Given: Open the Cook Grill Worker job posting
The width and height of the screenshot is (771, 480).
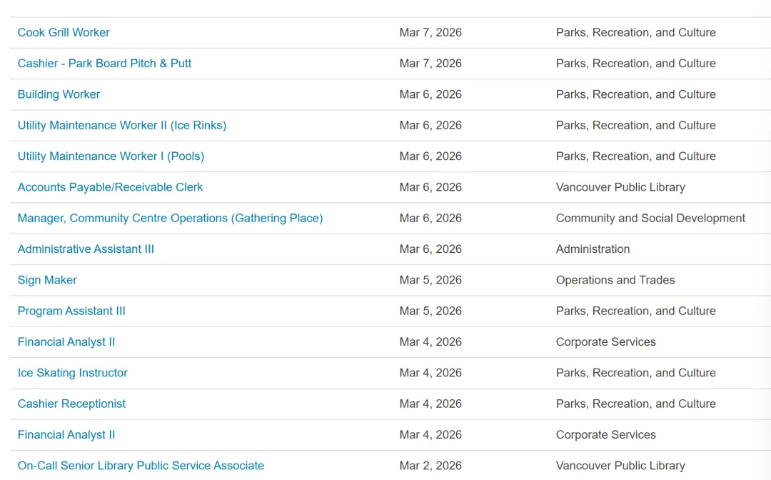Looking at the screenshot, I should (64, 32).
